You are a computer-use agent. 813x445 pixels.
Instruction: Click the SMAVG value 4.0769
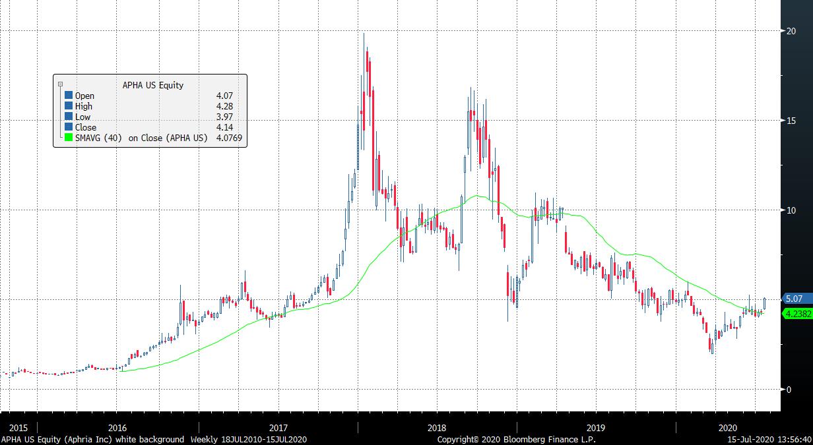[x=229, y=138]
